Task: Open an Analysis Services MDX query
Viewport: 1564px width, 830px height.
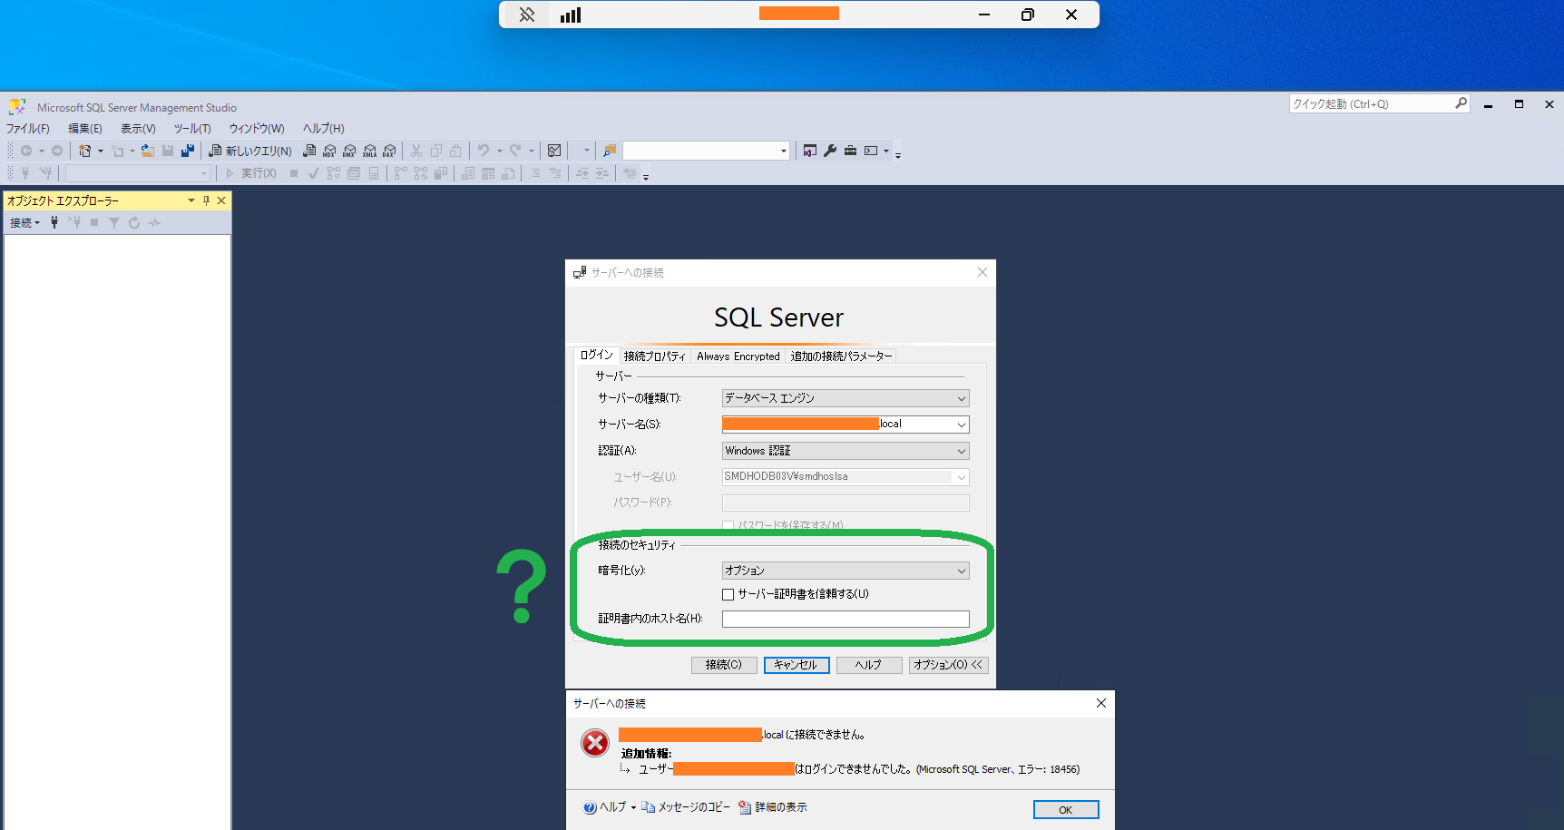Action: pos(329,151)
